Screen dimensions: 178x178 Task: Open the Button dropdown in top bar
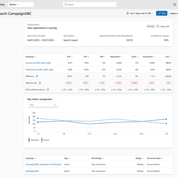21,4
